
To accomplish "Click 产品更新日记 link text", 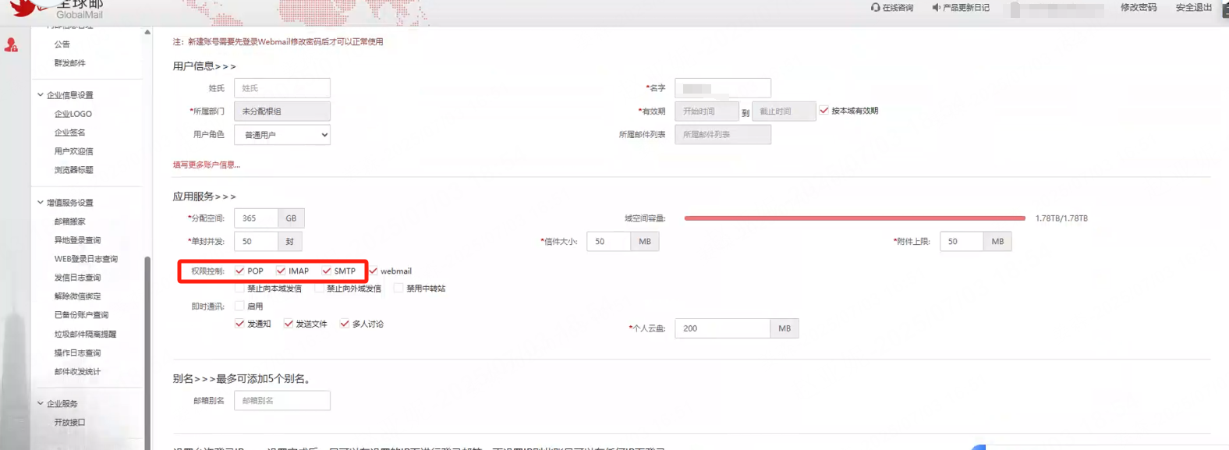I will 966,8.
